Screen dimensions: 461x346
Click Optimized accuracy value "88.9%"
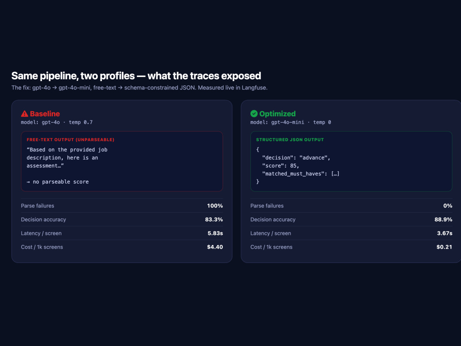[x=443, y=220]
